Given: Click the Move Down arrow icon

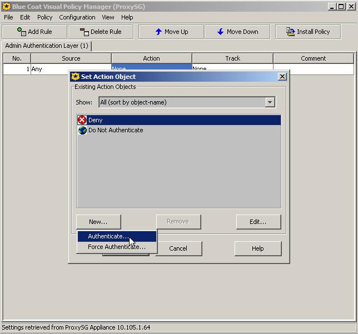Looking at the screenshot, I should coord(221,32).
